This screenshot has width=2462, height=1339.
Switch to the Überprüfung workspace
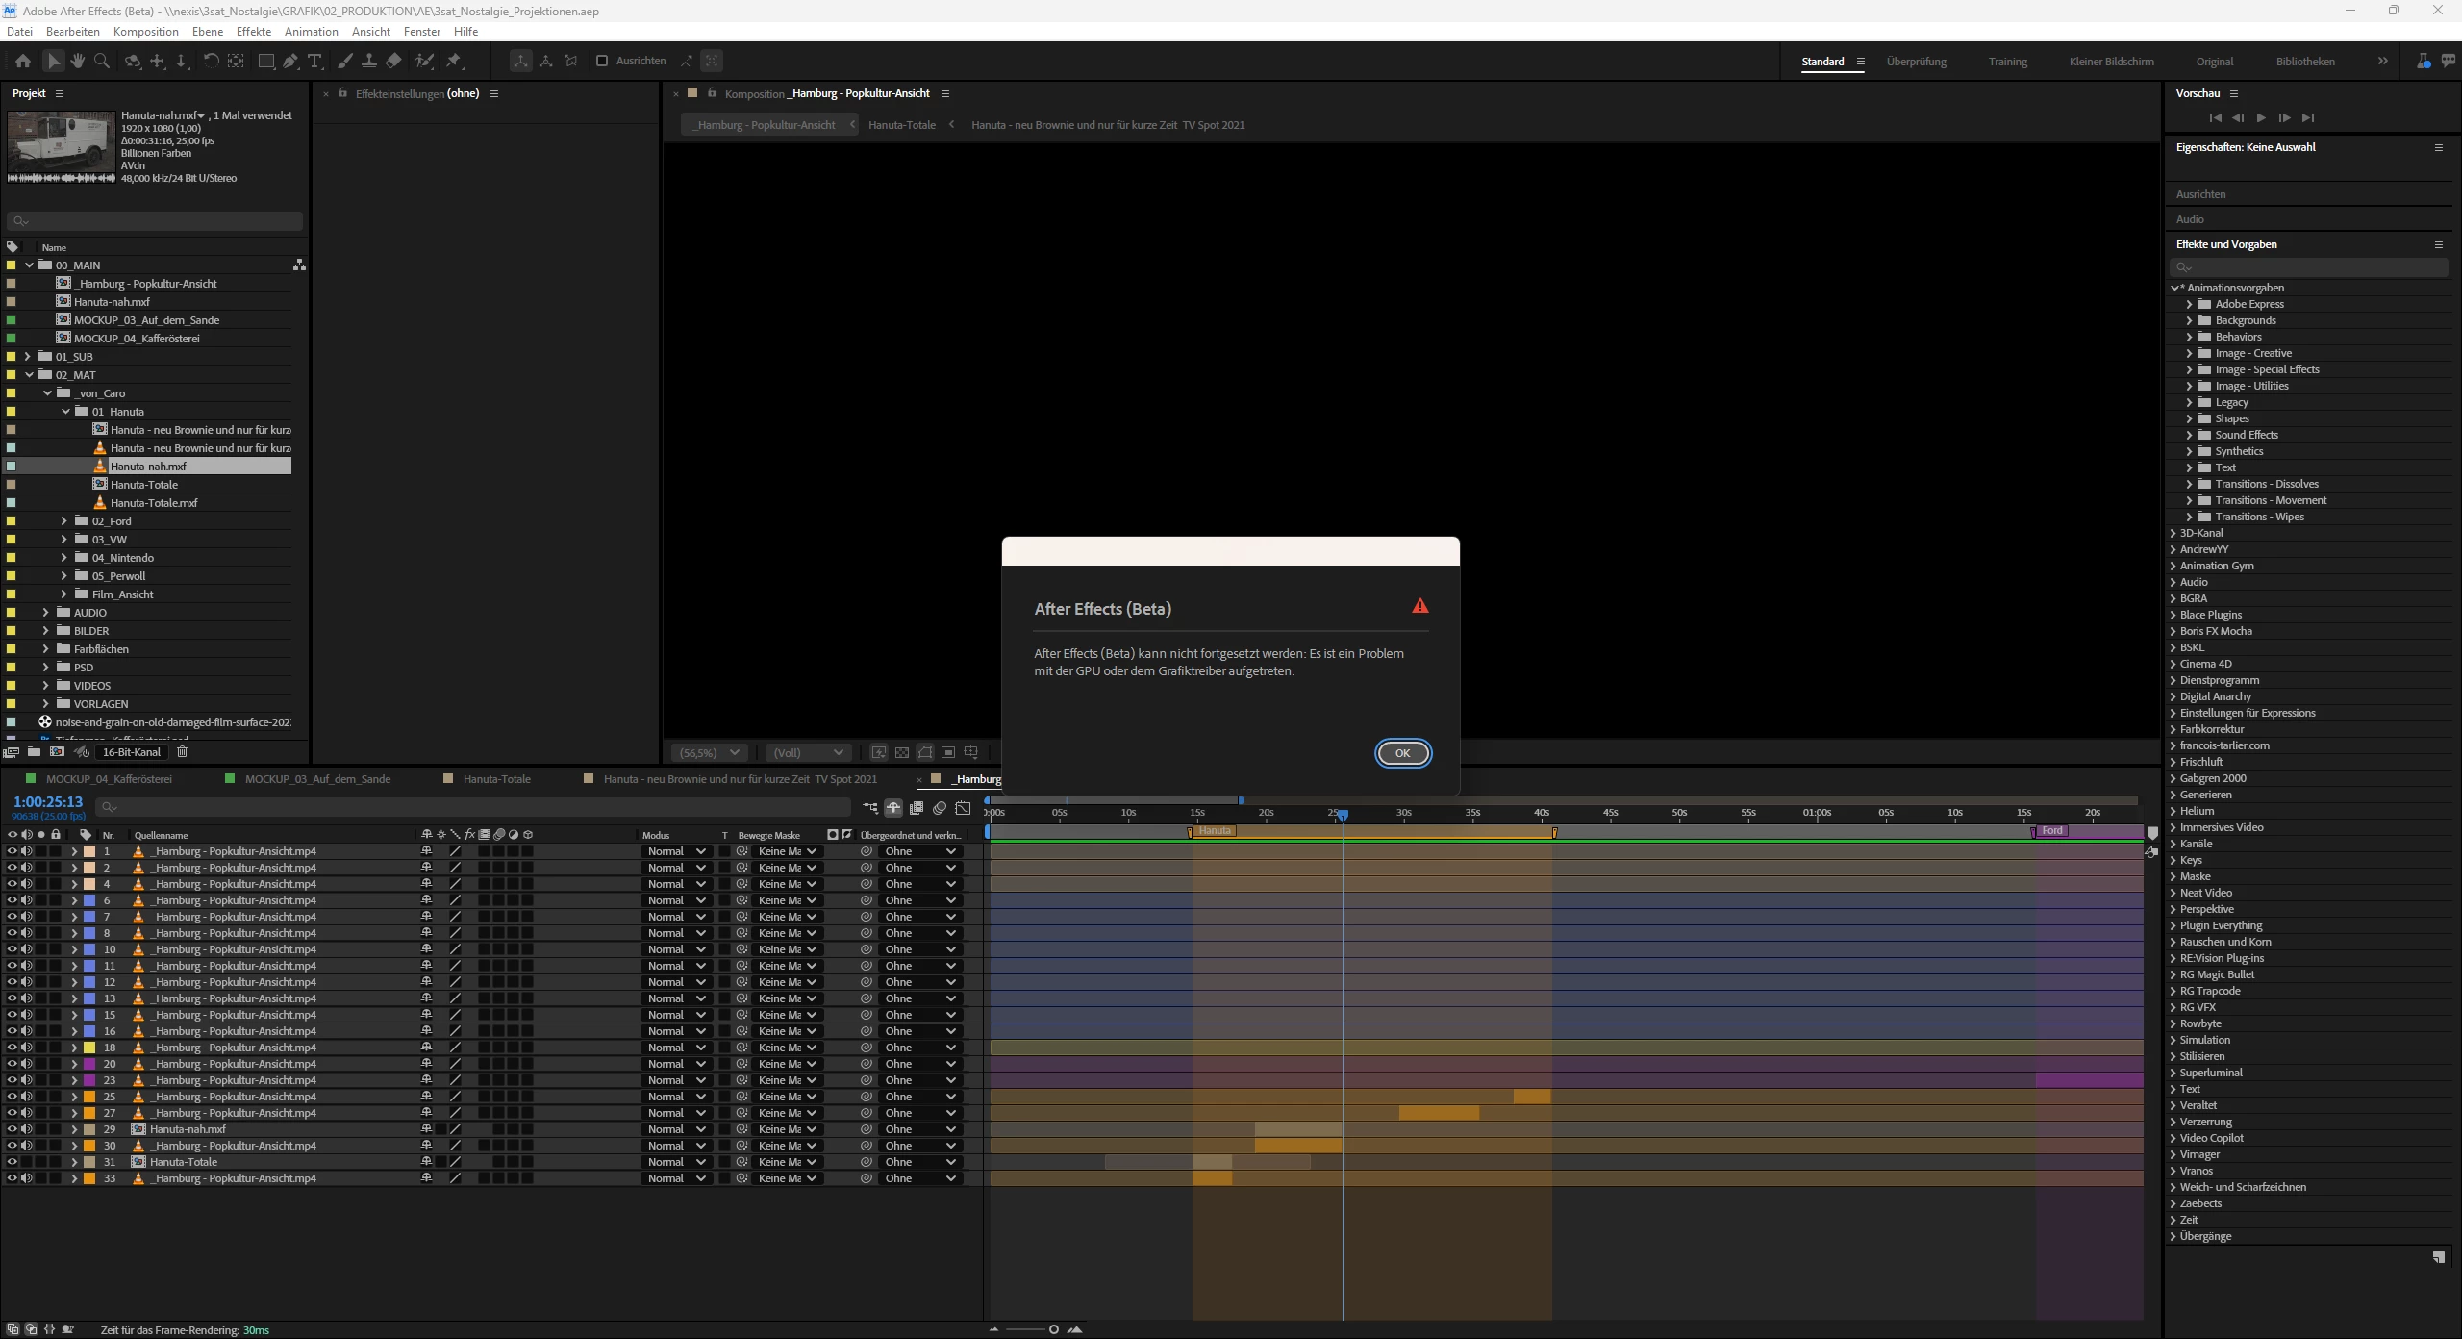[x=1916, y=62]
